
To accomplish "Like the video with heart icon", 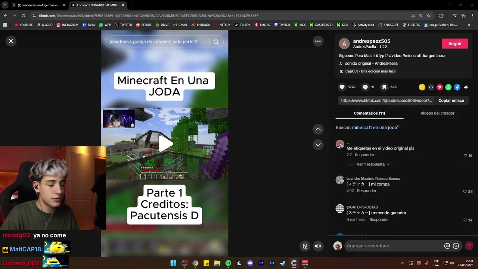I will 342,87.
